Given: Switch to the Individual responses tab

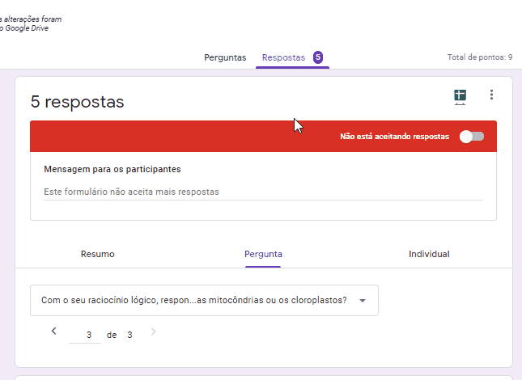Looking at the screenshot, I should tap(429, 254).
